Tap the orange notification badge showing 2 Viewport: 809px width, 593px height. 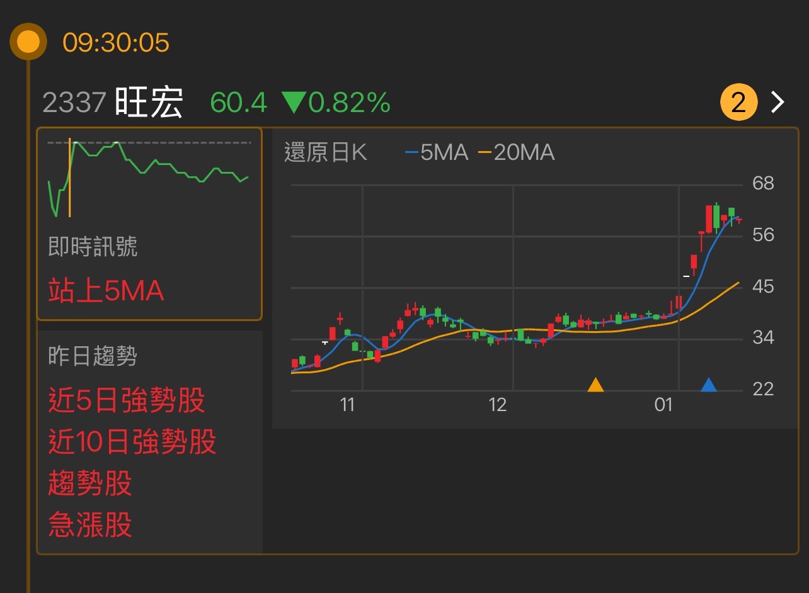[738, 101]
